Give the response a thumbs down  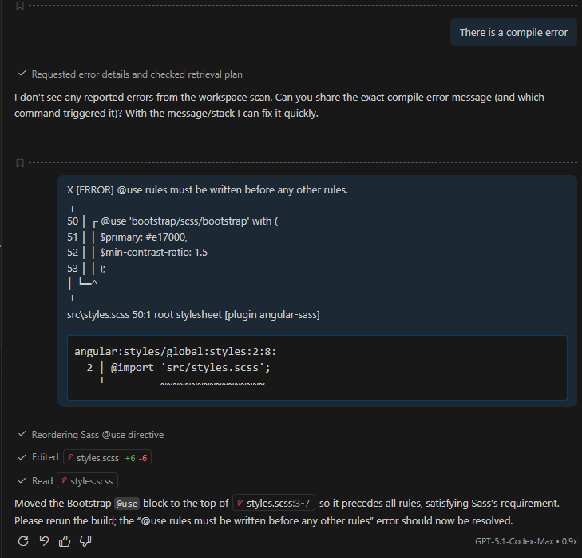tap(85, 541)
